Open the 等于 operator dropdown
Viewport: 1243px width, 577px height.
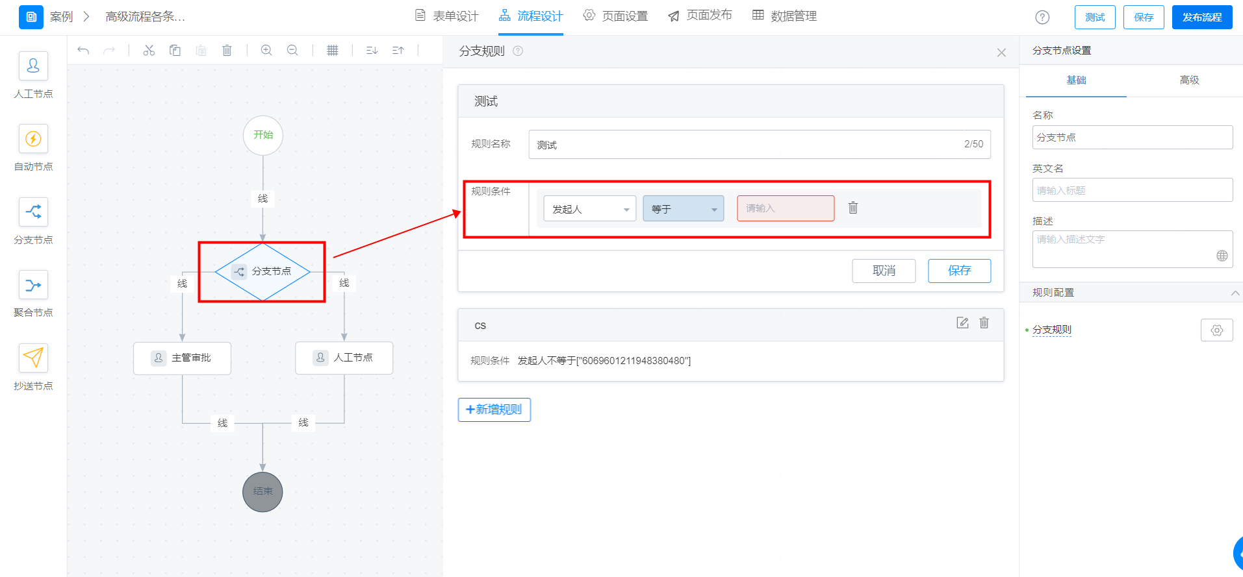[684, 208]
